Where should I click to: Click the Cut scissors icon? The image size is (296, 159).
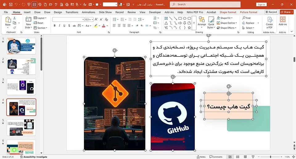14,18
